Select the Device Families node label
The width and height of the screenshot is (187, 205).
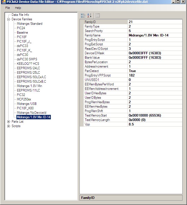point(22,19)
